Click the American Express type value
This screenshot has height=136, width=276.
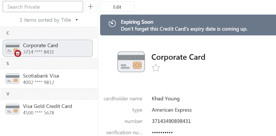tap(172, 110)
